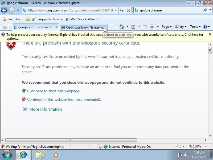Click the pop-up blocked status bar icon
Viewport: 213px width, 160px height.
(99, 146)
